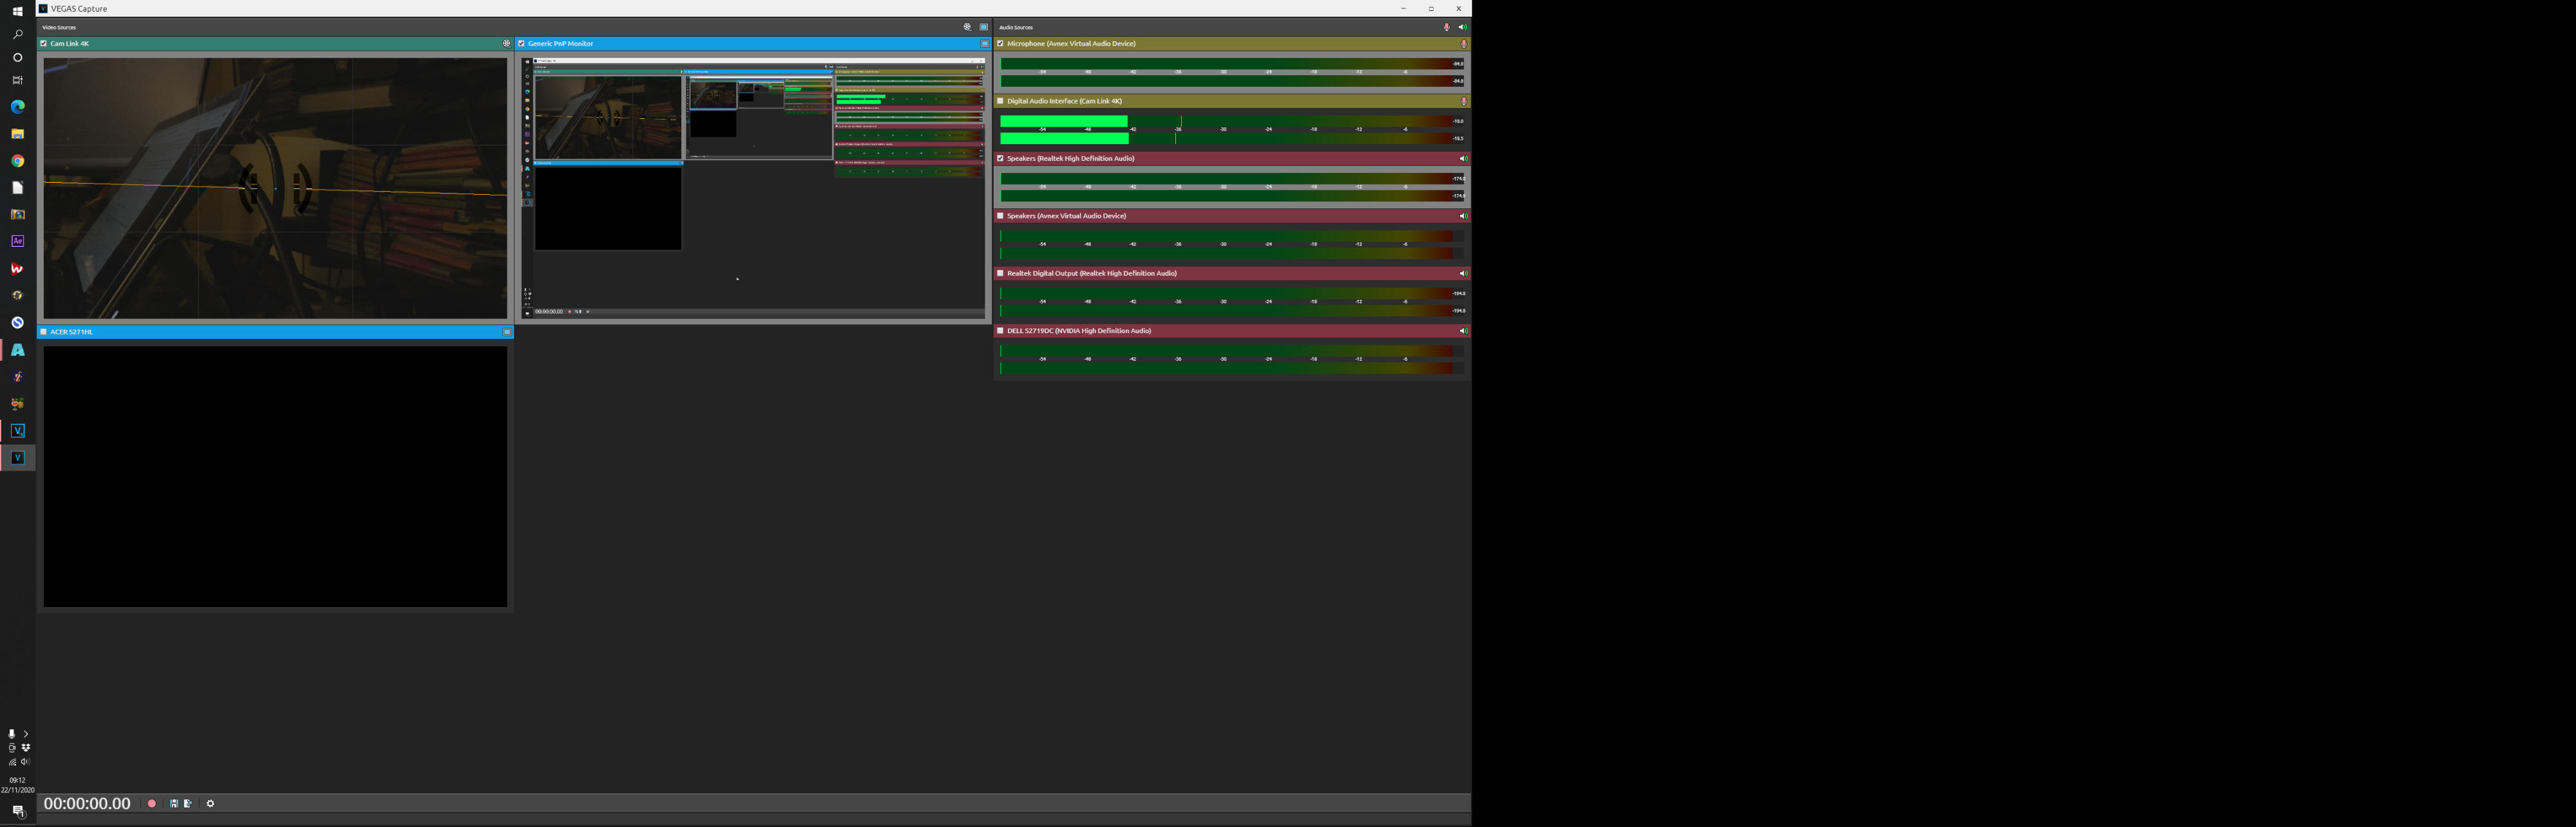
Task: Click the export file icon
Action: click(188, 803)
